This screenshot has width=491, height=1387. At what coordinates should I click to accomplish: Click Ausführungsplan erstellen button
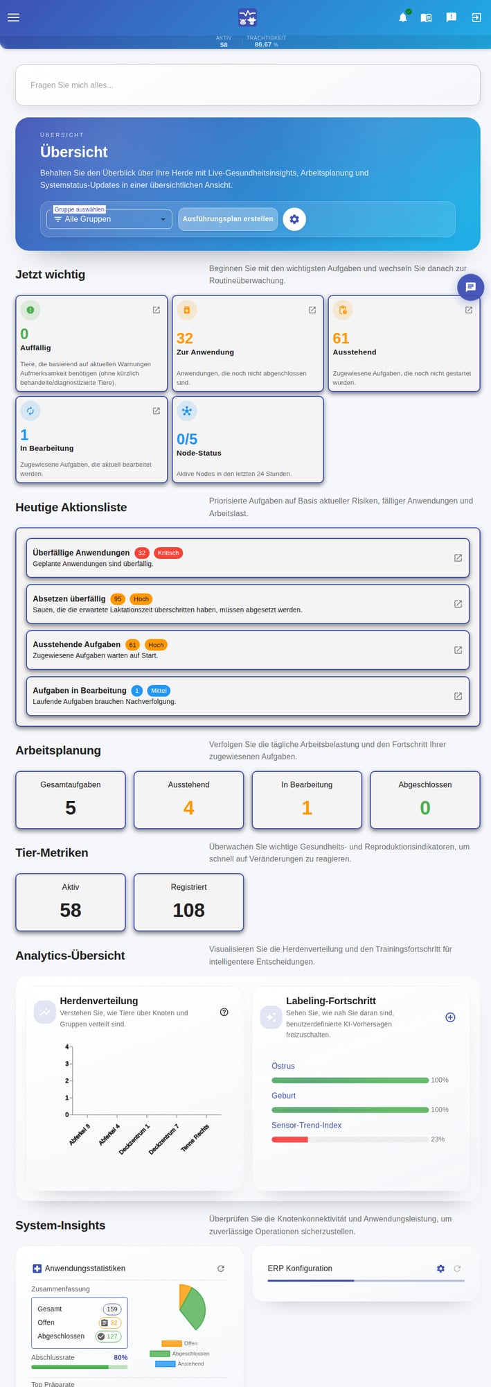click(x=228, y=219)
